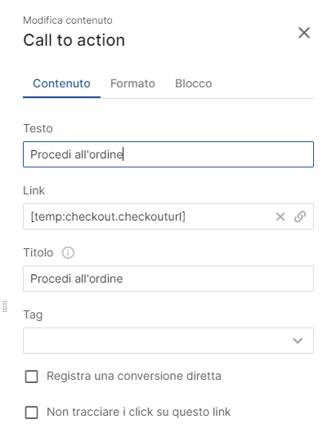Clear the Link field with its X icon
This screenshot has height=428, width=332.
pyautogui.click(x=280, y=216)
